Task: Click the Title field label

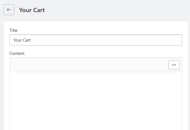Action: pyautogui.click(x=13, y=30)
